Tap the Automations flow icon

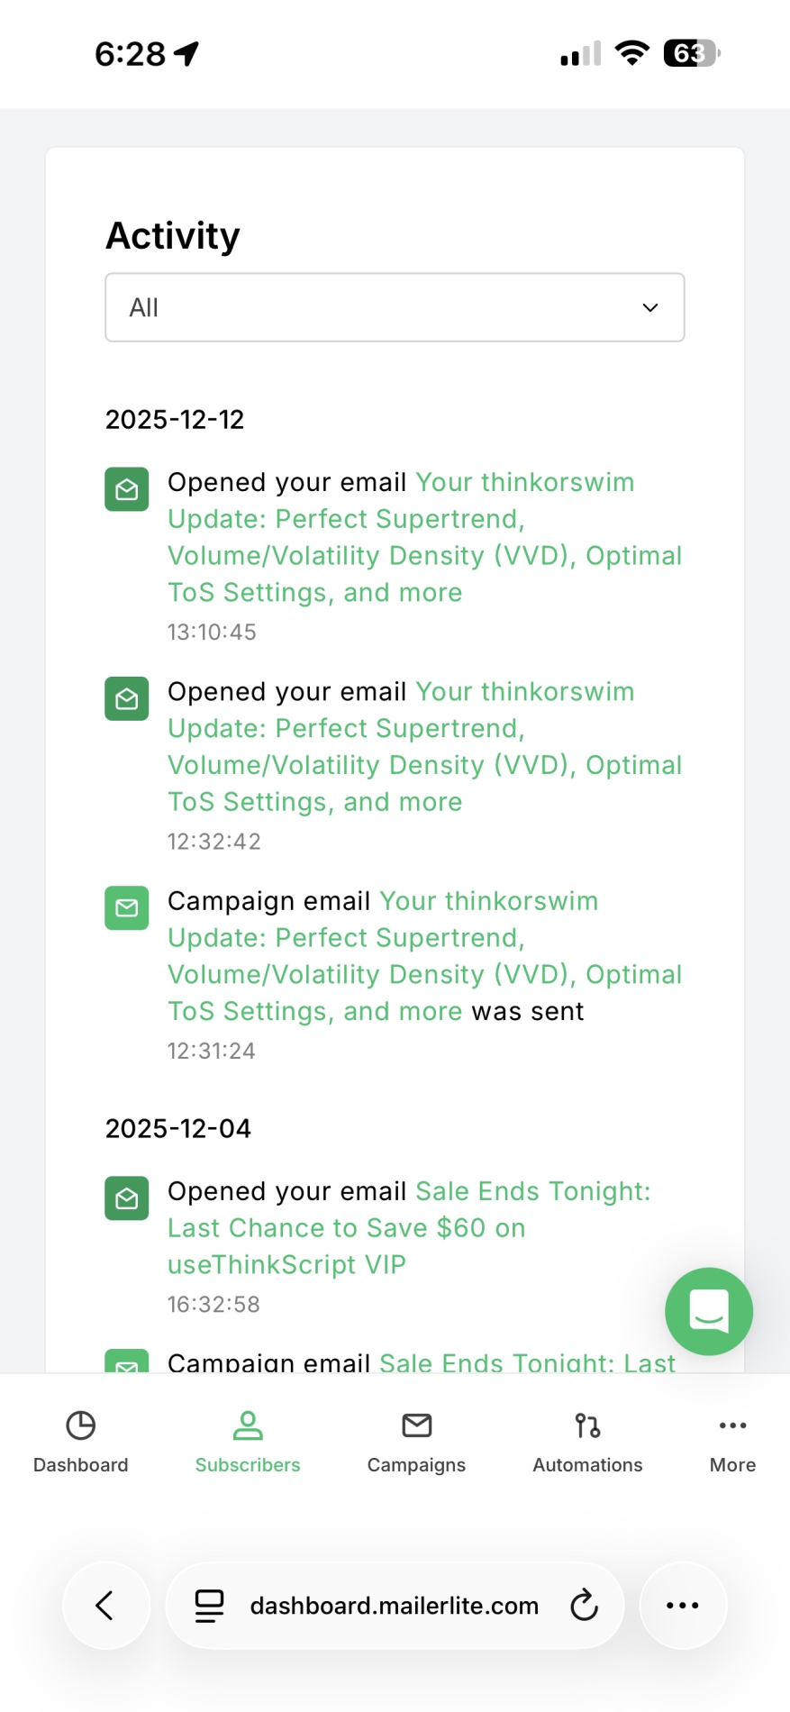[x=587, y=1425]
